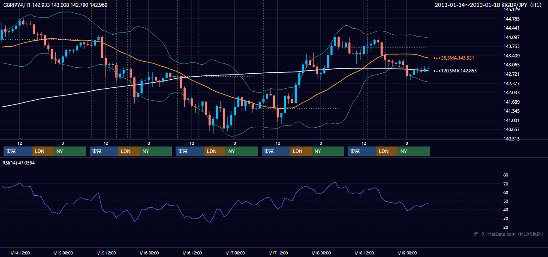Click price axis label 140.657
The width and height of the screenshot is (548, 257).
[512, 129]
